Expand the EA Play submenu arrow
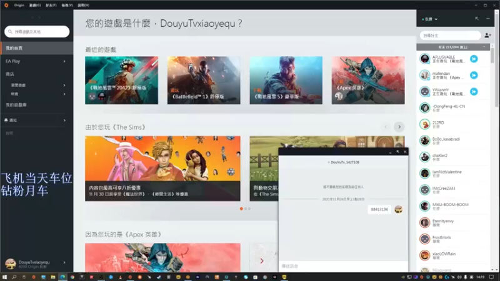Viewport: 500px width, 281px height. 64,61
